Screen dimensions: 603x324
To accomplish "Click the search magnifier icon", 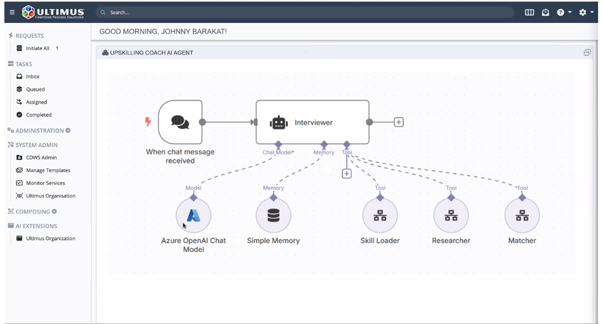I will pyautogui.click(x=103, y=13).
